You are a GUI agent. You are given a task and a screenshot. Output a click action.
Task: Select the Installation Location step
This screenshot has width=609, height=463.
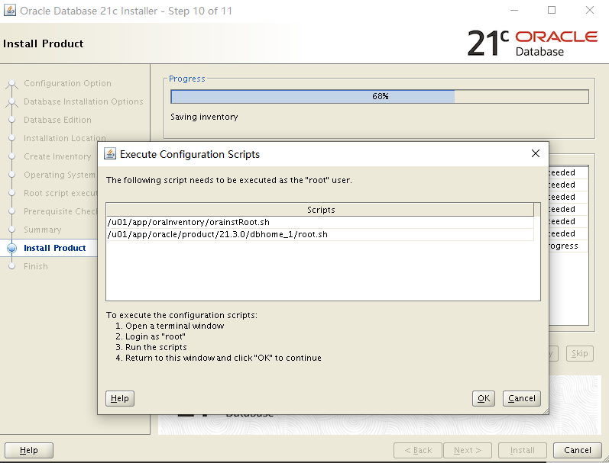64,138
